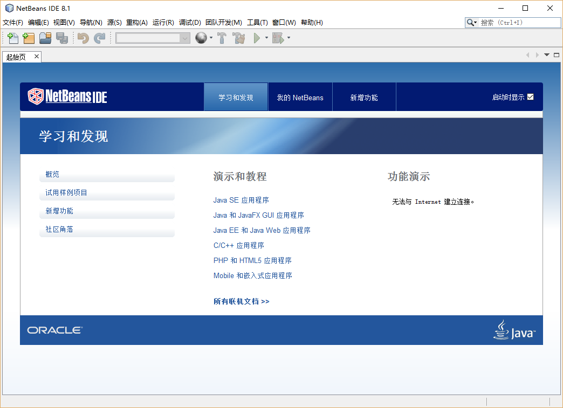Click the Build Project hammer icon
The width and height of the screenshot is (563, 408).
click(x=222, y=38)
